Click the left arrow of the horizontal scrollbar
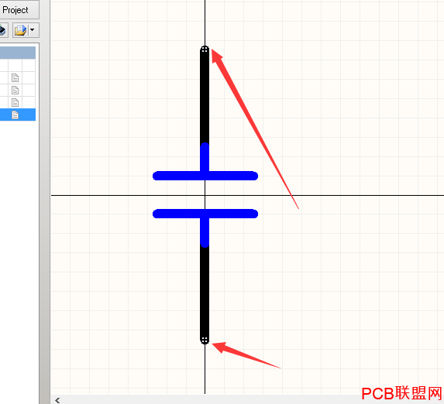444x404 pixels. click(57, 400)
